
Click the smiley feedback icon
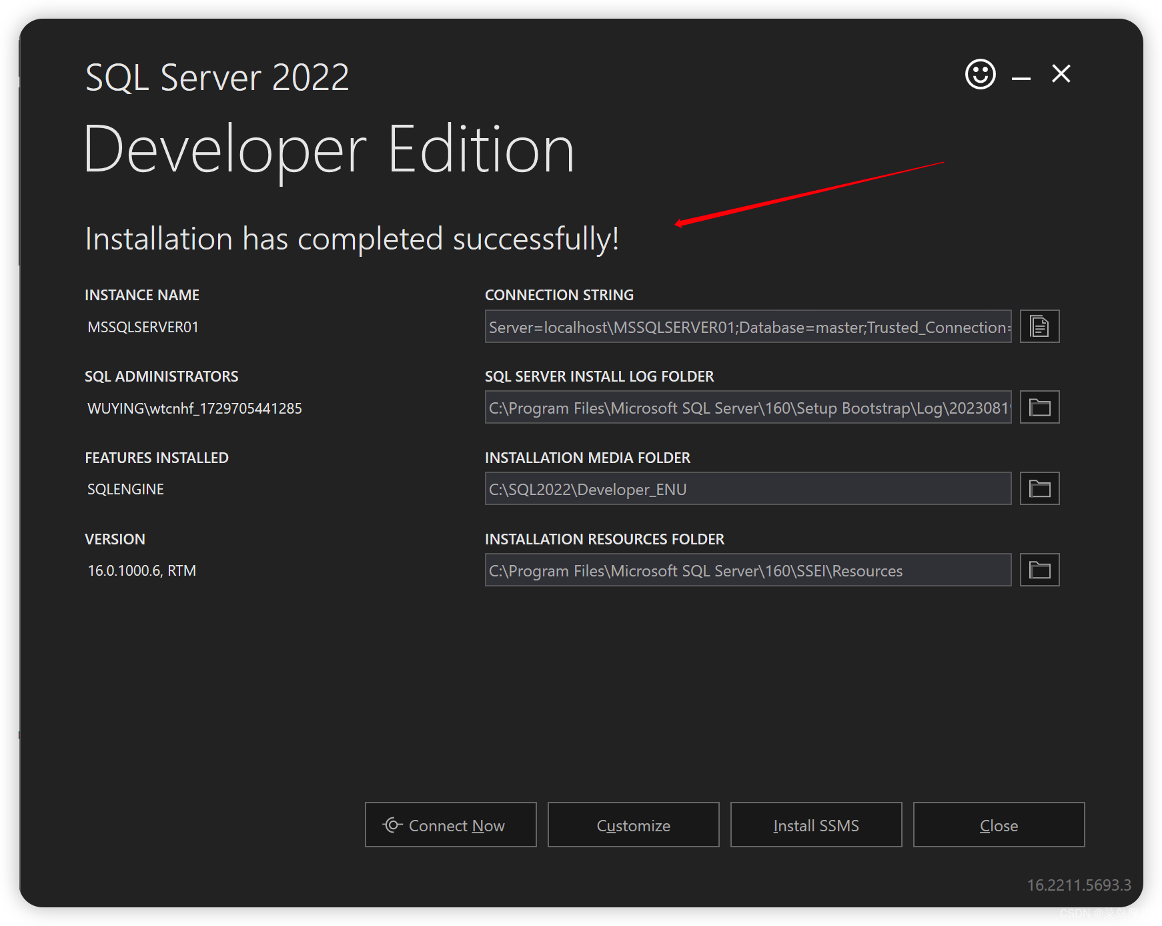point(980,74)
